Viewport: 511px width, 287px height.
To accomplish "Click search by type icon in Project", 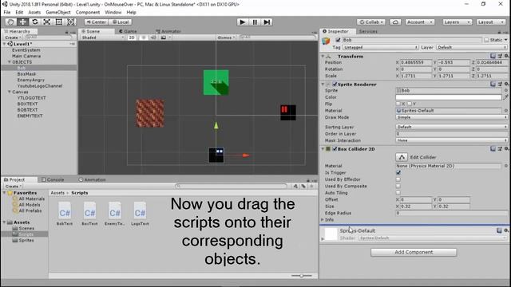I will [x=295, y=186].
